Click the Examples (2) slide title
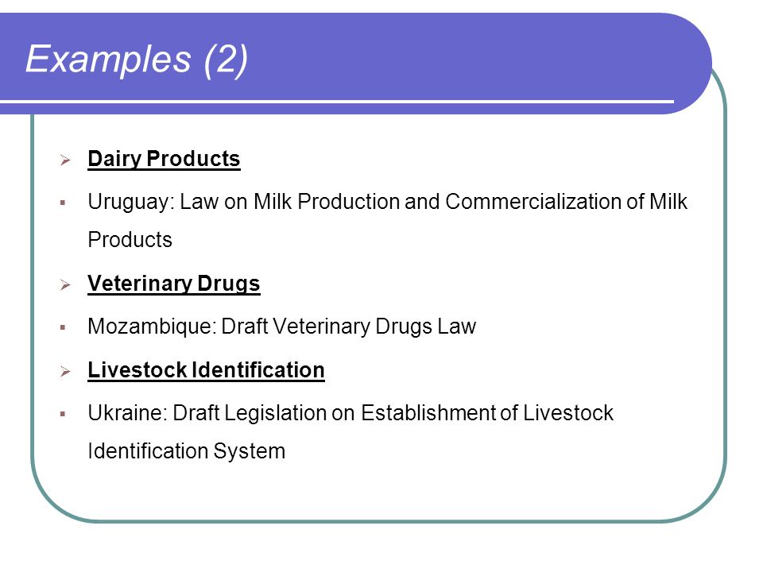The height and width of the screenshot is (572, 763). tap(137, 60)
